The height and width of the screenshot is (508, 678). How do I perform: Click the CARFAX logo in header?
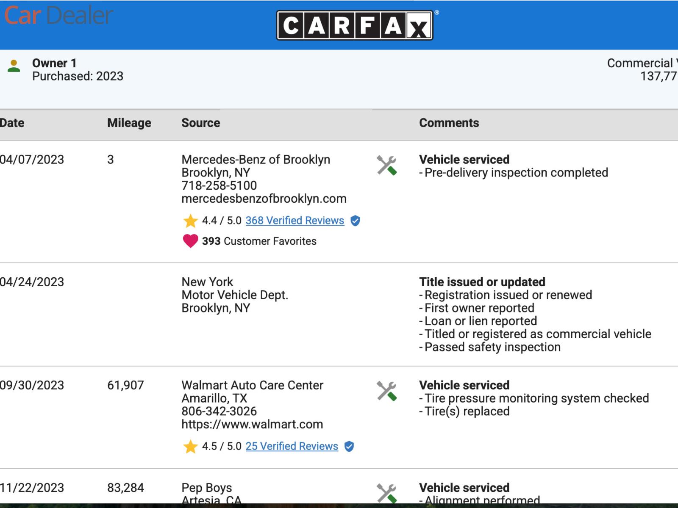(x=354, y=25)
